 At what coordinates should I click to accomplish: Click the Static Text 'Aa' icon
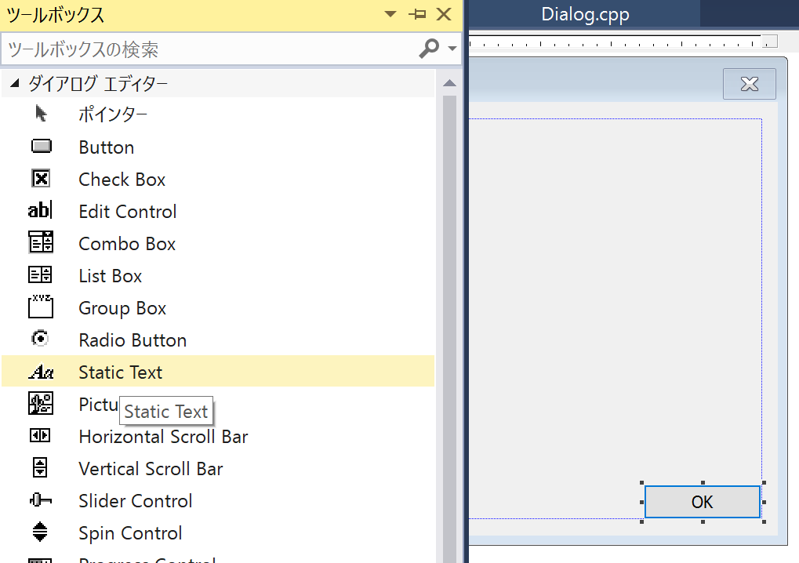coord(41,372)
